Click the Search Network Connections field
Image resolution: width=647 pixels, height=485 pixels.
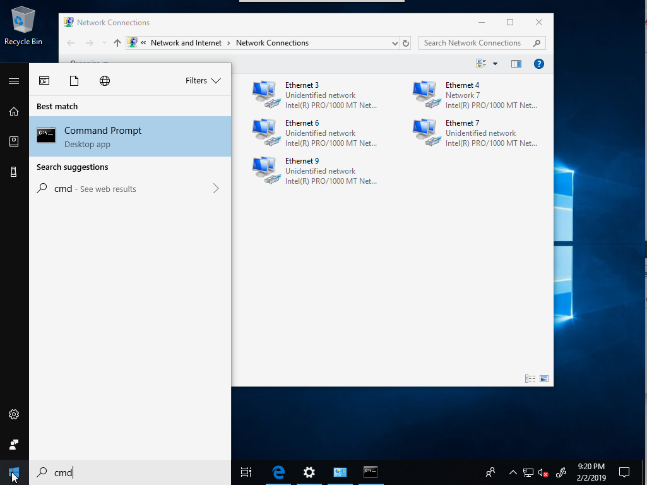click(473, 43)
